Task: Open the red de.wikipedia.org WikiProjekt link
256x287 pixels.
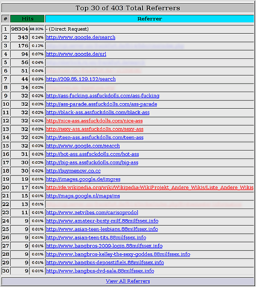Action: (150, 188)
